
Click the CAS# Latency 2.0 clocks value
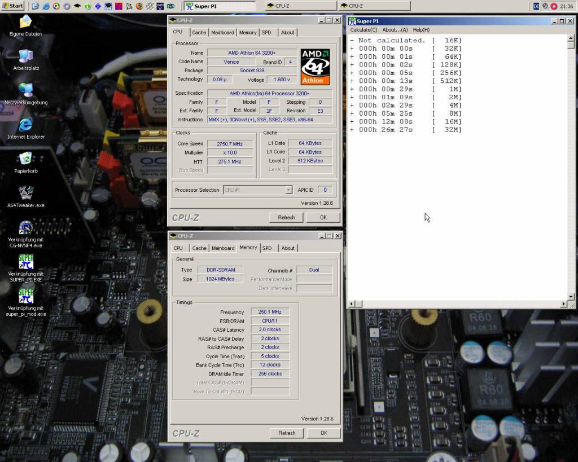click(x=270, y=329)
